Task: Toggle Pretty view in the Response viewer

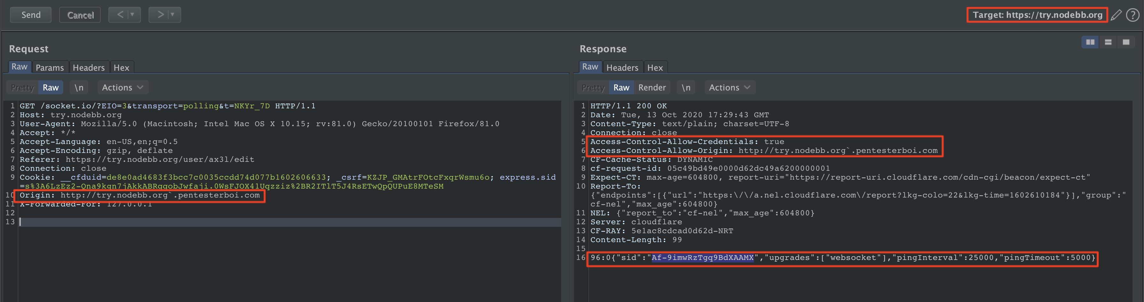Action: [x=593, y=87]
